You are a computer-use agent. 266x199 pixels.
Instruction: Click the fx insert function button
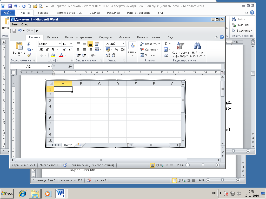point(70,67)
